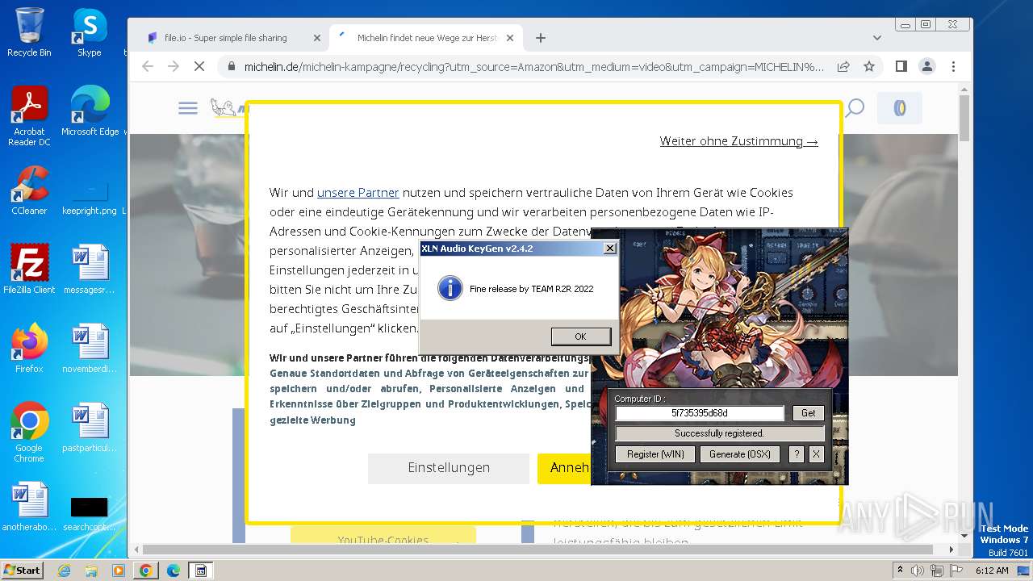Open media player taskbar icon

tap(119, 571)
